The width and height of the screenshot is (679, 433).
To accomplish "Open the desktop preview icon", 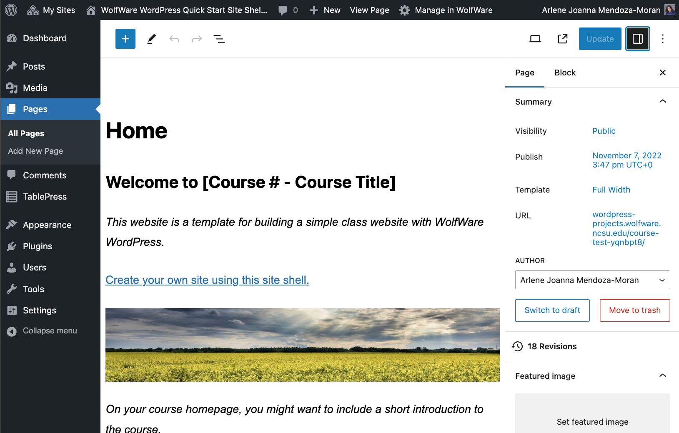I will [x=535, y=38].
